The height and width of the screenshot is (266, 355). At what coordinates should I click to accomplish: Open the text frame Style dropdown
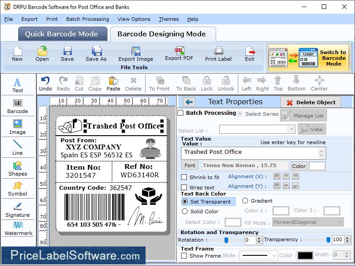click(x=258, y=255)
